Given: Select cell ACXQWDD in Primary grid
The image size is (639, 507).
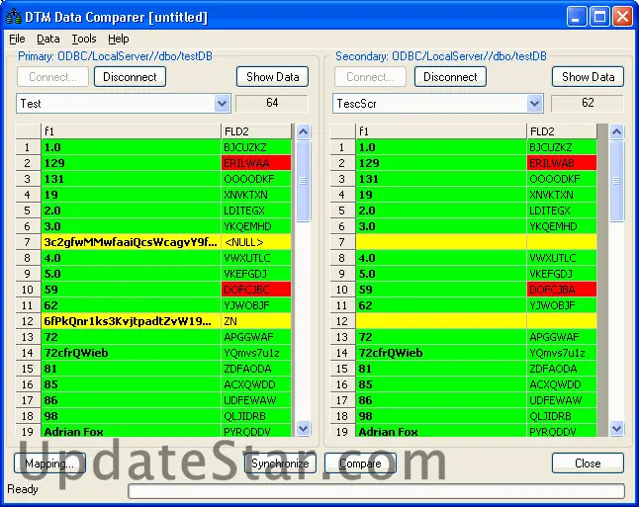Looking at the screenshot, I should coord(256,384).
